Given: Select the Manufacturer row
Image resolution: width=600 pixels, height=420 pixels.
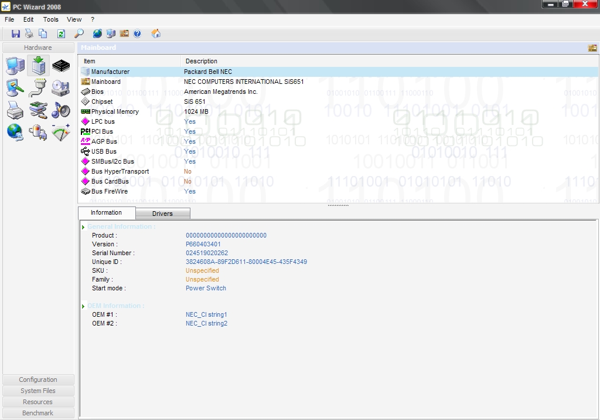Looking at the screenshot, I should pos(339,72).
